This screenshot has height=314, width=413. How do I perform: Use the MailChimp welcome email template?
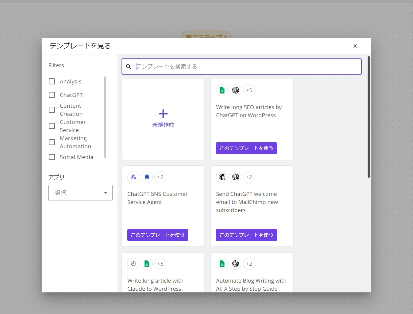tap(246, 235)
